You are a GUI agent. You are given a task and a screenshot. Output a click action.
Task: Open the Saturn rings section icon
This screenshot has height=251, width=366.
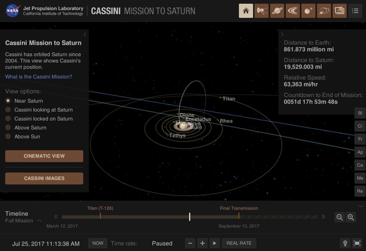click(293, 11)
